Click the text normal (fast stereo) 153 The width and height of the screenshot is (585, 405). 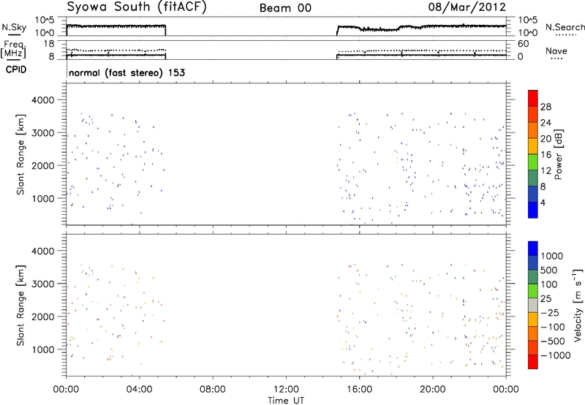[x=127, y=72]
